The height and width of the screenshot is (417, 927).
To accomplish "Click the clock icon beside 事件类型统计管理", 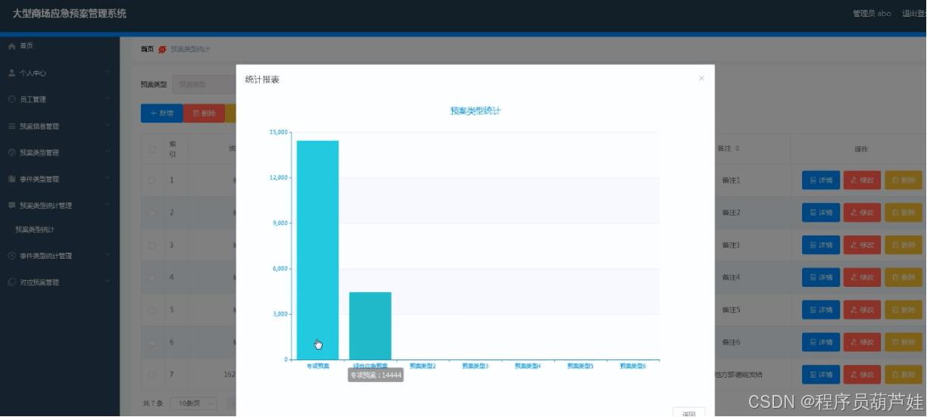I will (11, 256).
